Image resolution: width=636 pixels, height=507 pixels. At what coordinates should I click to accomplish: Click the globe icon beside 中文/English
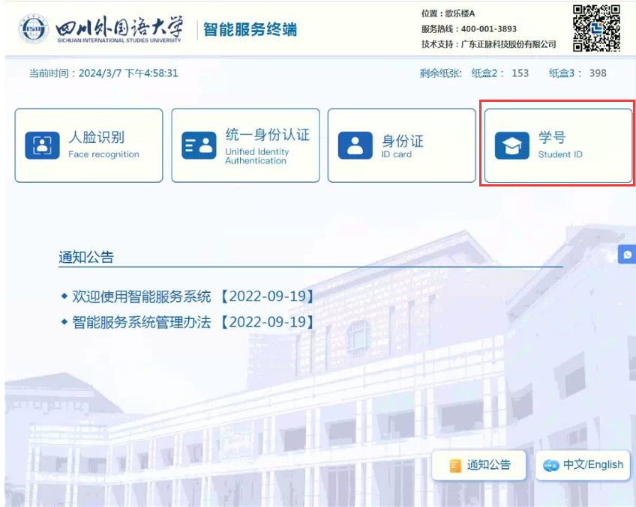(x=552, y=466)
